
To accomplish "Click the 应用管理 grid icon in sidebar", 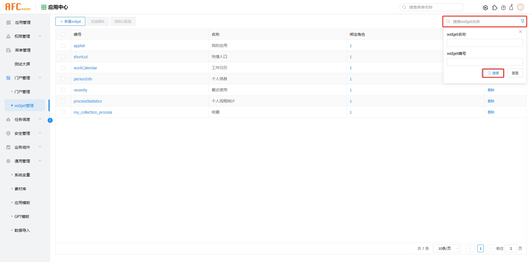I will click(8, 22).
